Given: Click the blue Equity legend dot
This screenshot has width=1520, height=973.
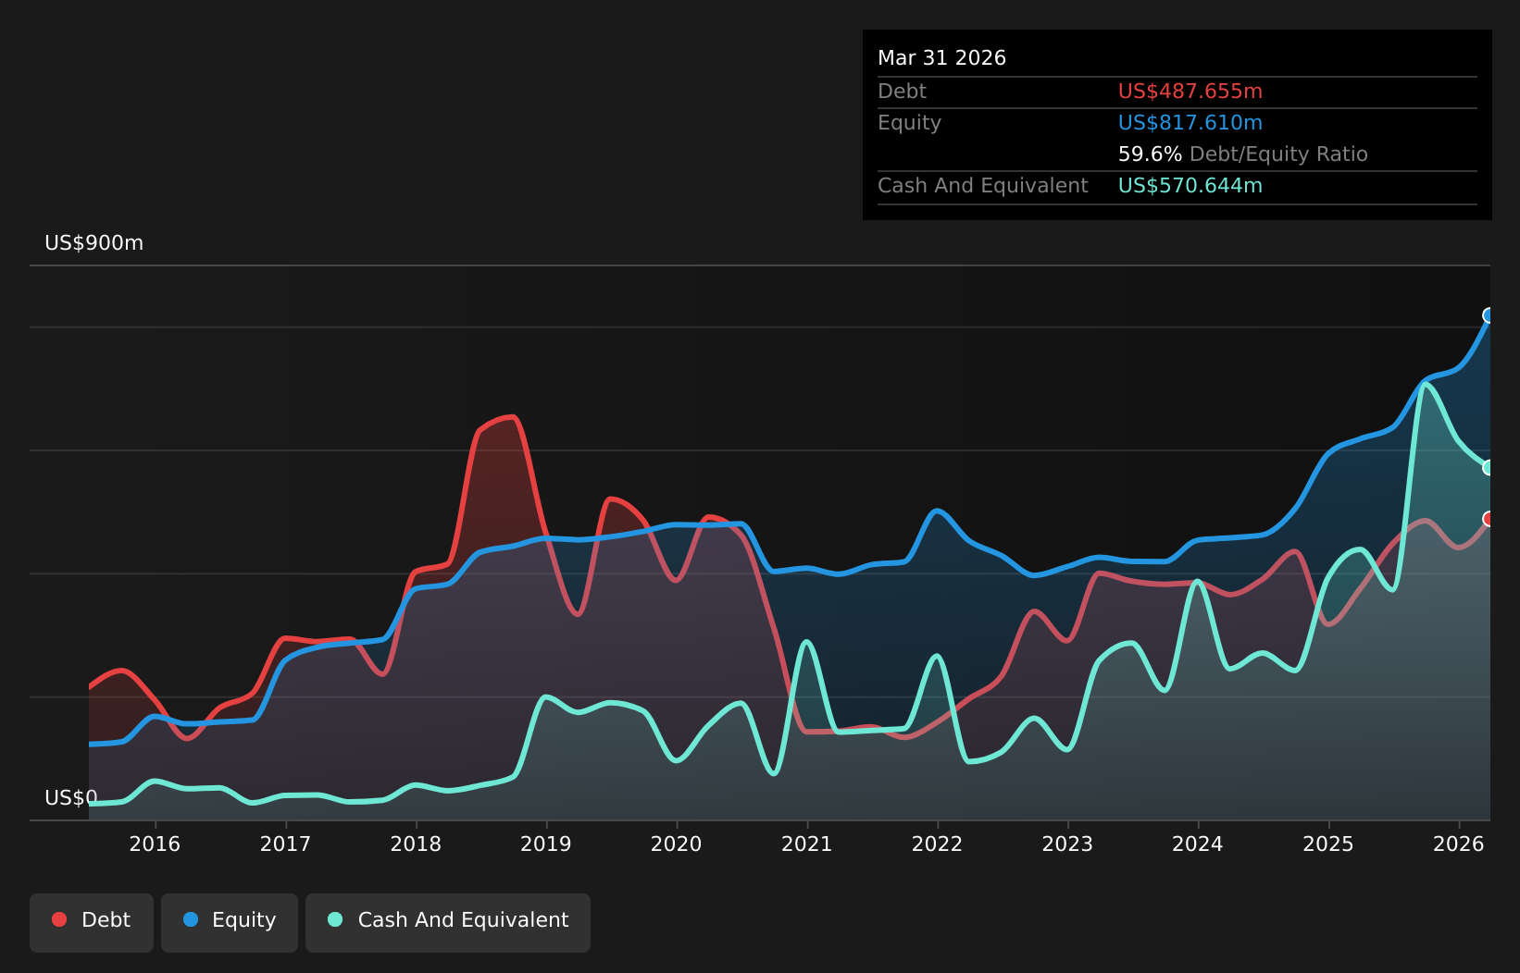Looking at the screenshot, I should [191, 919].
